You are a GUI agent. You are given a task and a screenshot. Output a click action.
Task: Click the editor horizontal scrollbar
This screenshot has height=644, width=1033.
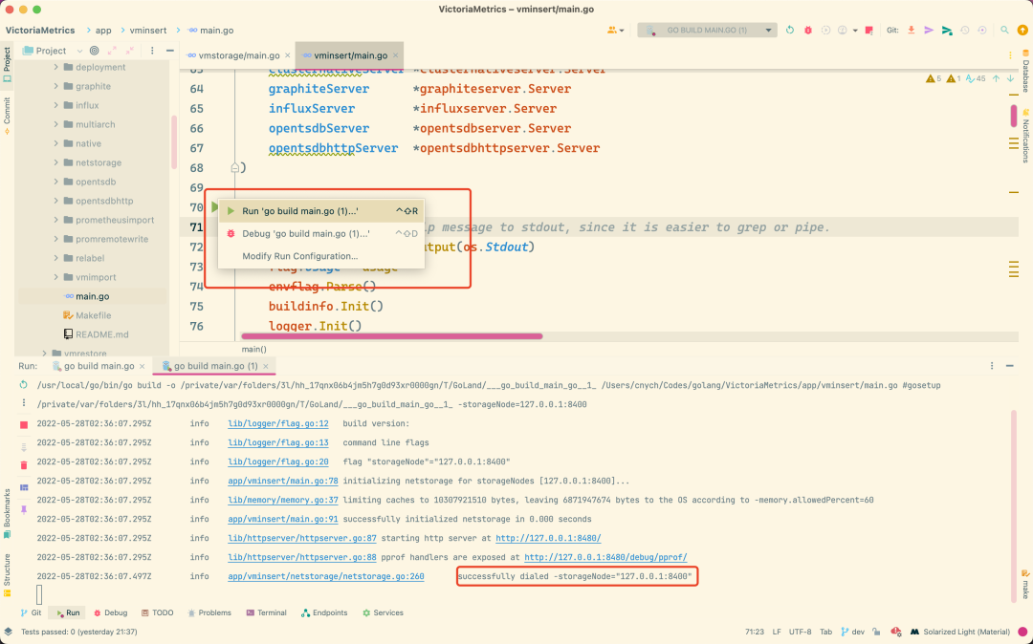tap(392, 336)
